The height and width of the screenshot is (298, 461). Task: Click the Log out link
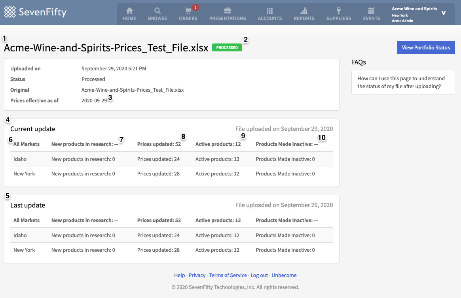click(259, 275)
